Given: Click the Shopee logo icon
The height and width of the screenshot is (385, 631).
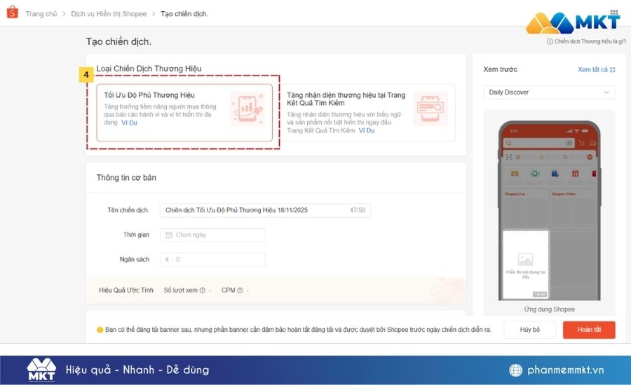Looking at the screenshot, I should point(13,13).
